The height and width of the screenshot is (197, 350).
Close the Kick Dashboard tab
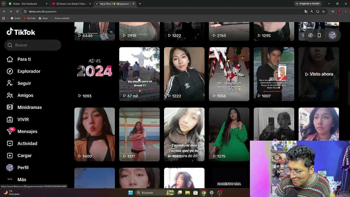click(46, 4)
